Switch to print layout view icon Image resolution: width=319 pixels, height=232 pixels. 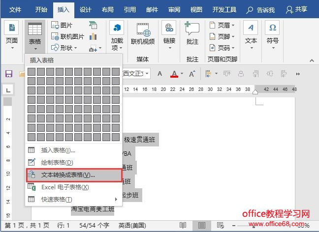(x=202, y=225)
